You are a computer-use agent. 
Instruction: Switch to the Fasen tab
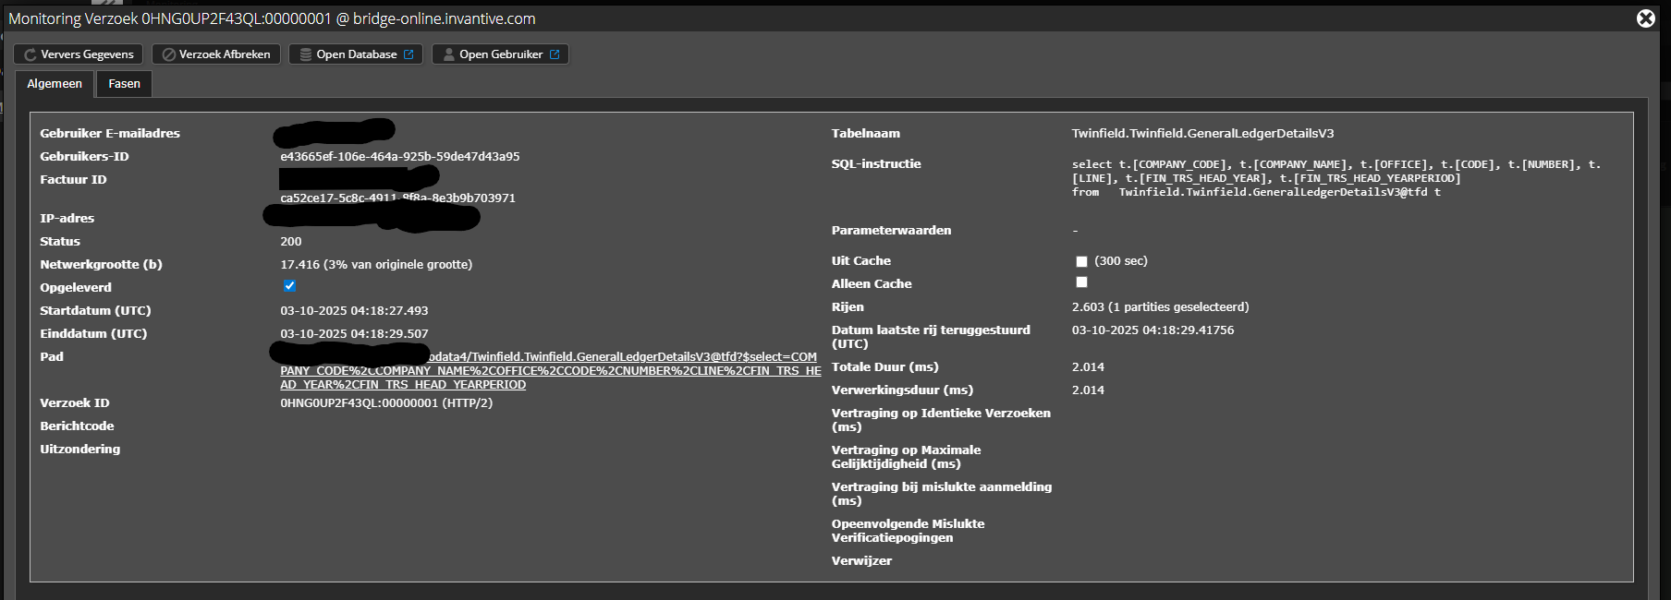pos(124,84)
